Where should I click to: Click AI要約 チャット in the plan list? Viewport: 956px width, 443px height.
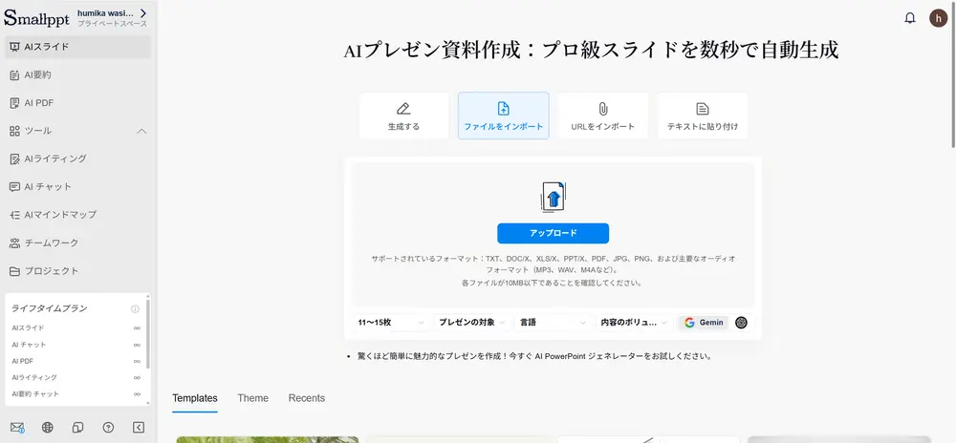[35, 393]
